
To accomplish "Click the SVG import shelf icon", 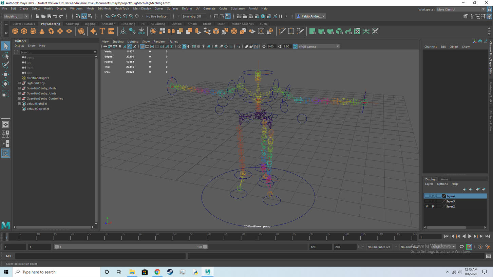I will pyautogui.click(x=111, y=31).
